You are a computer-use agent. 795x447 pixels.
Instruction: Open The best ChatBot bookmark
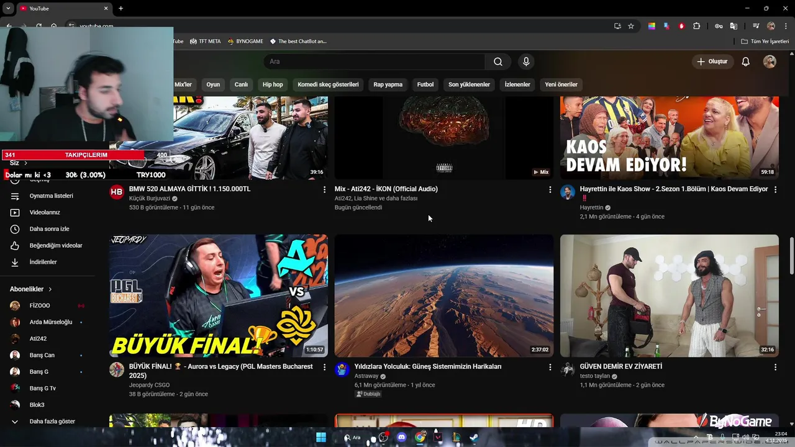pos(298,41)
